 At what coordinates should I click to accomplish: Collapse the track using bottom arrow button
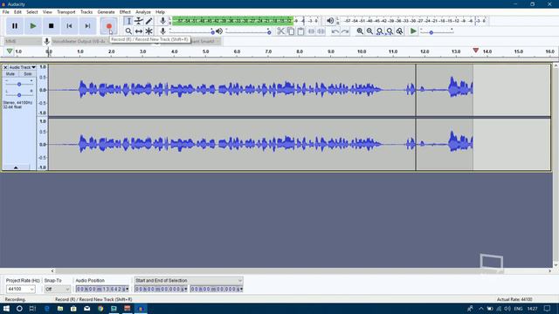click(x=16, y=167)
